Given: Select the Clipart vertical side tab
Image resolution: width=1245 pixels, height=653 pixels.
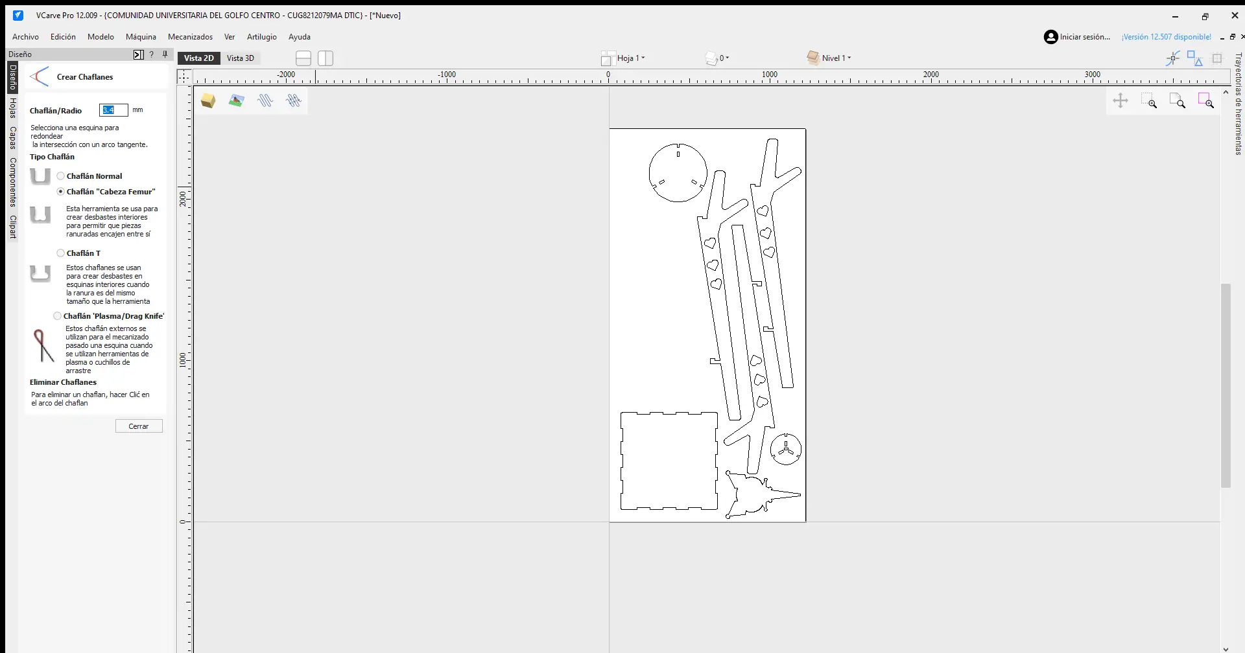Looking at the screenshot, I should coord(12,227).
